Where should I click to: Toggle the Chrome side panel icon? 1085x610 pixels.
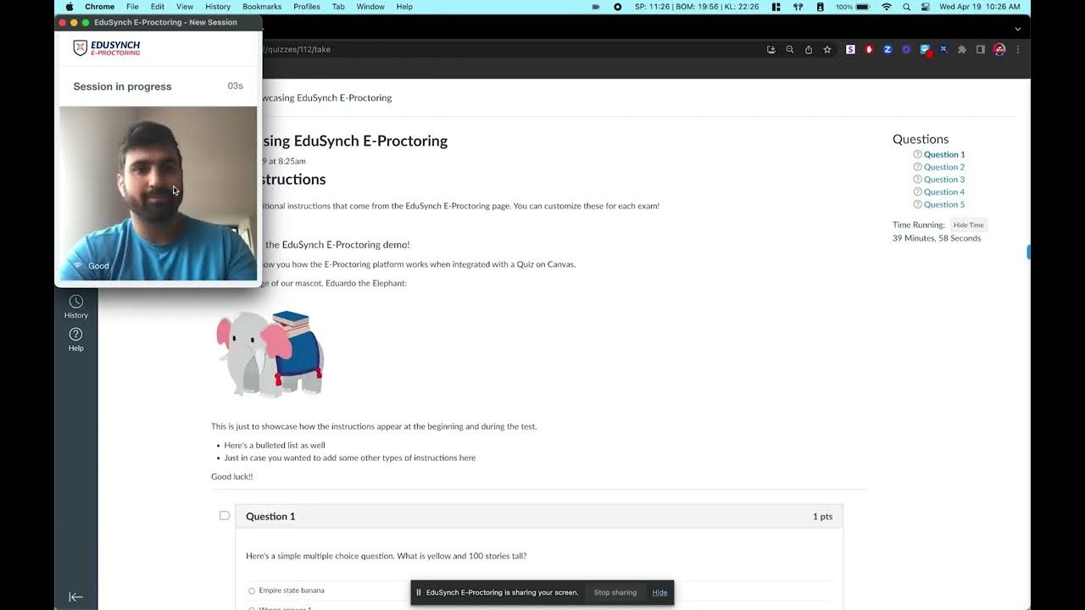[x=981, y=49]
